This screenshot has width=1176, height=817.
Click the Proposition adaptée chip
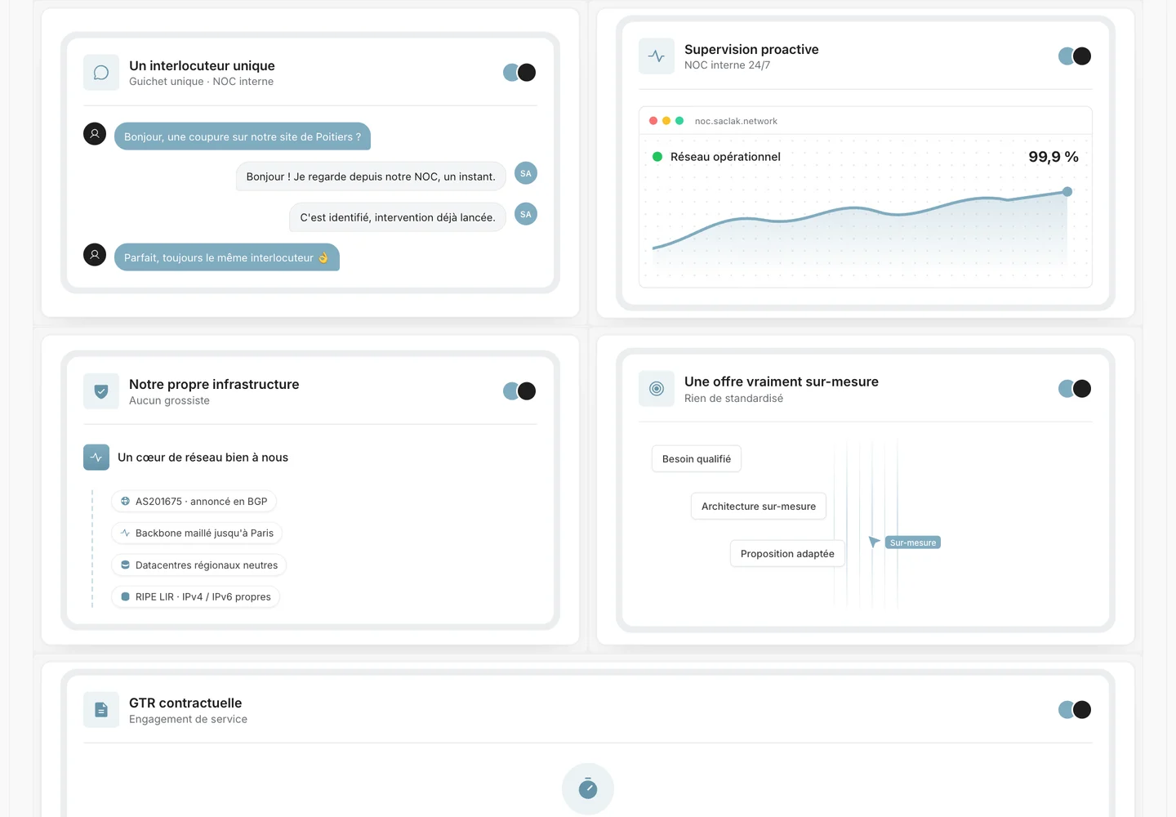tap(787, 554)
